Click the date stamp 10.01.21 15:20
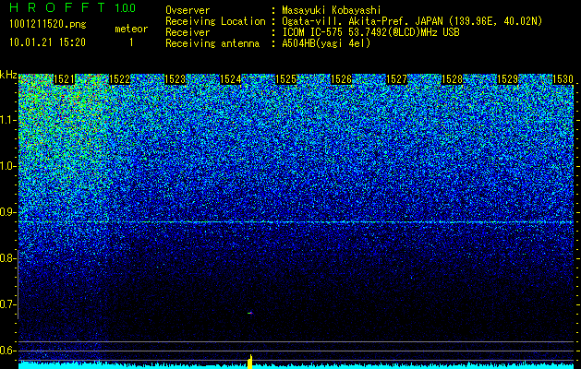 (x=47, y=42)
